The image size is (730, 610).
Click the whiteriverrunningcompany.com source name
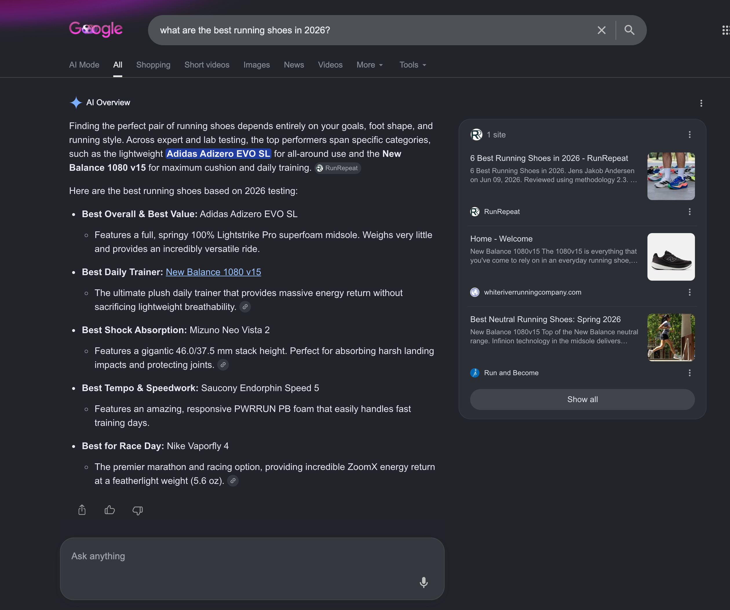(x=532, y=293)
